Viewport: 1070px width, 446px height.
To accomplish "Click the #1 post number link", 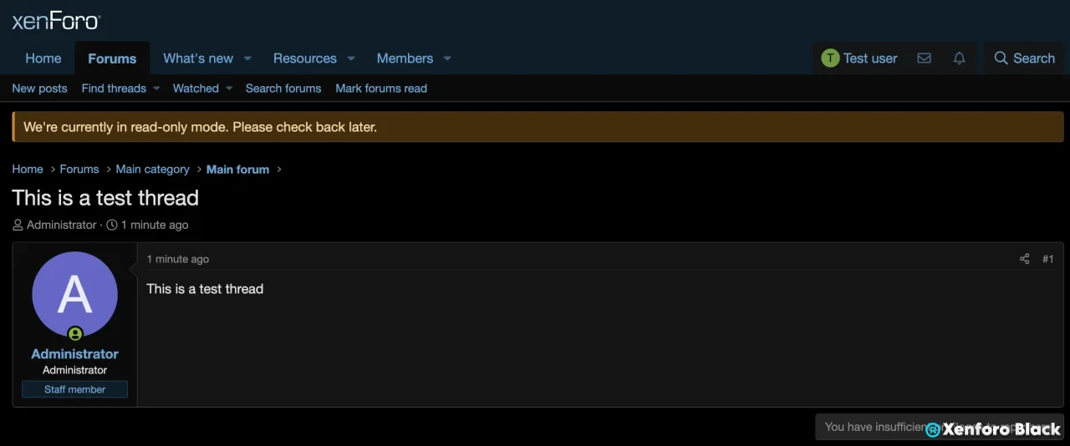I will (1047, 259).
